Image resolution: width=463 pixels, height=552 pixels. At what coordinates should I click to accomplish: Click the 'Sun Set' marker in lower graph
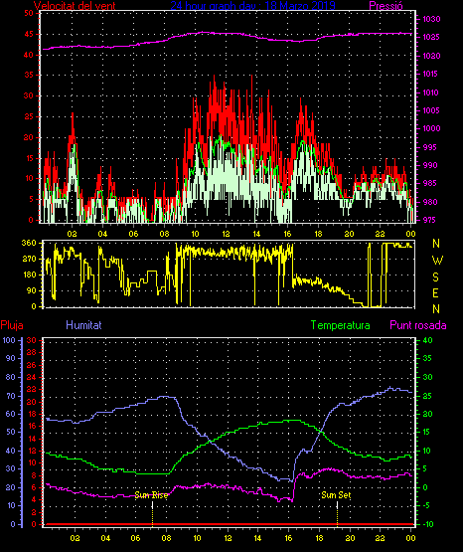[x=336, y=495]
